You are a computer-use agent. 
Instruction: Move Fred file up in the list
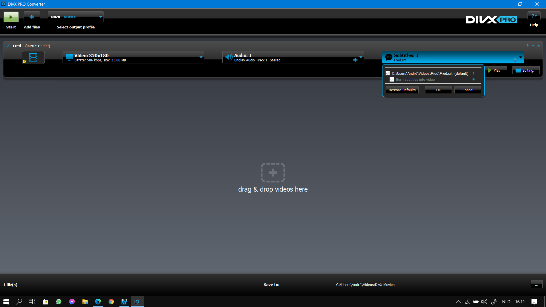(x=533, y=45)
